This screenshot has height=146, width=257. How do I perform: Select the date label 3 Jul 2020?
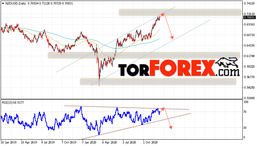pyautogui.click(x=129, y=142)
